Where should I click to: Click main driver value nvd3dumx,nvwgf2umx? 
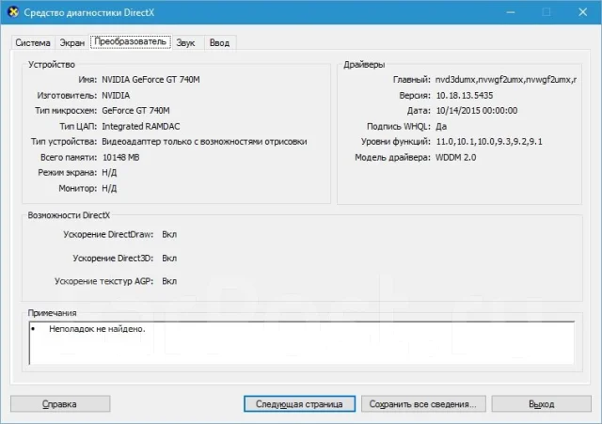[506, 79]
